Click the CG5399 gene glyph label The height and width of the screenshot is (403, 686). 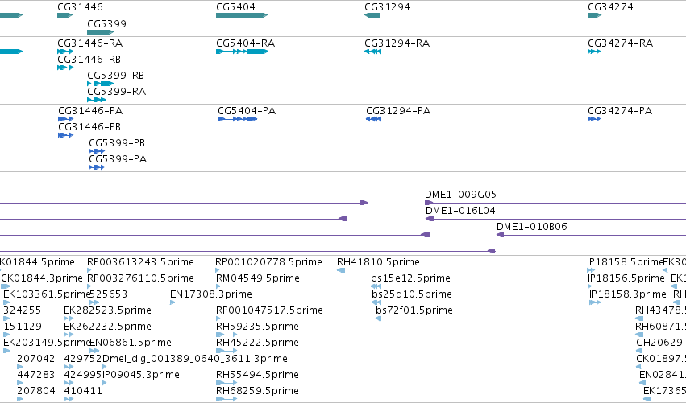pyautogui.click(x=106, y=24)
